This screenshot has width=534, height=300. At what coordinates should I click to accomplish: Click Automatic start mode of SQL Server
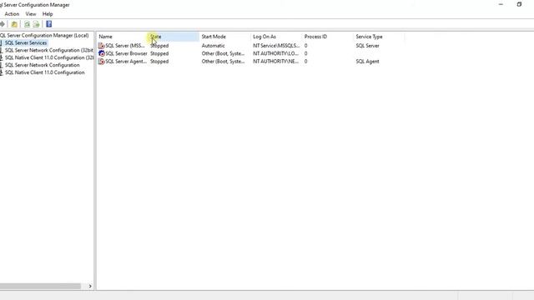(214, 46)
